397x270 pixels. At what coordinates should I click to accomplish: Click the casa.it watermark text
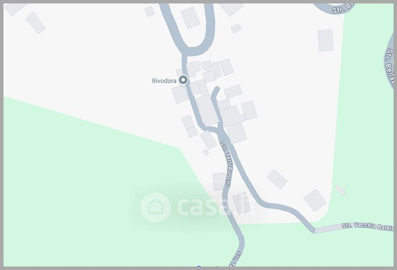coord(216,207)
